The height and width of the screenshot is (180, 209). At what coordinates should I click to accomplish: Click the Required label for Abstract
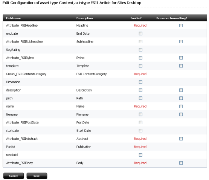(x=140, y=139)
